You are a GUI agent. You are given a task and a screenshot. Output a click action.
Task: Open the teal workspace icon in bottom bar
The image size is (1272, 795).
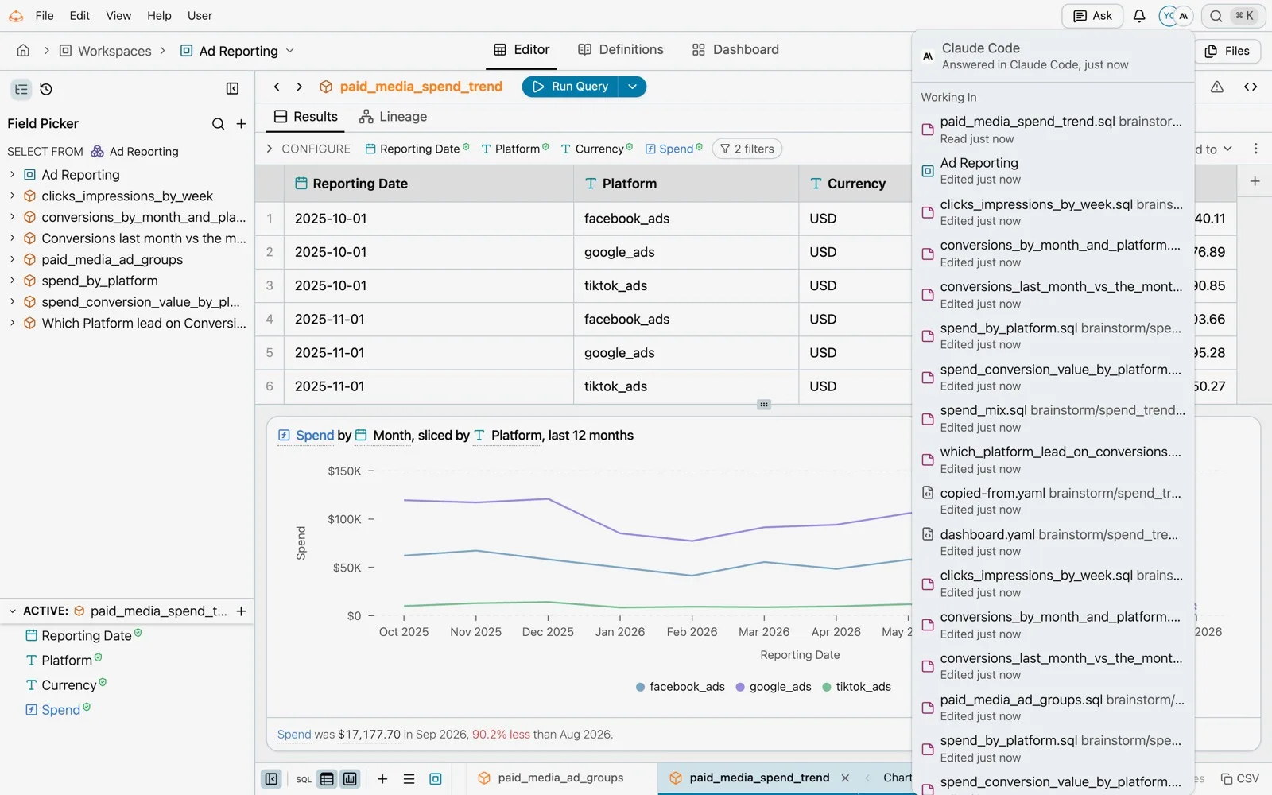pyautogui.click(x=436, y=779)
